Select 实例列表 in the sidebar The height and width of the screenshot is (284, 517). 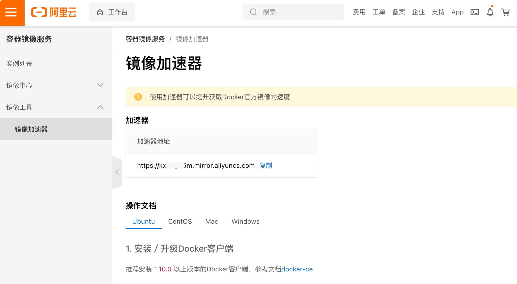click(56, 63)
